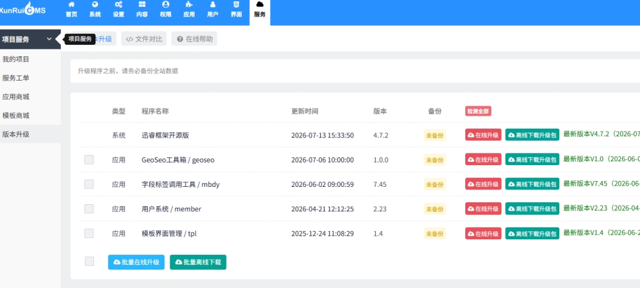The height and width of the screenshot is (288, 640).
Task: Open the 首页 home icon
Action: (72, 10)
